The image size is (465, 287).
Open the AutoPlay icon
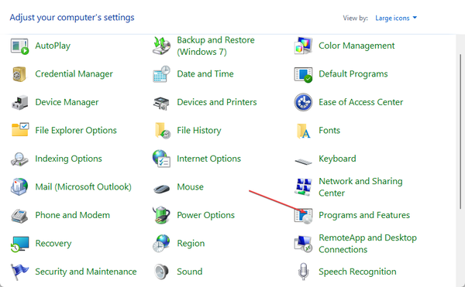[x=19, y=46]
